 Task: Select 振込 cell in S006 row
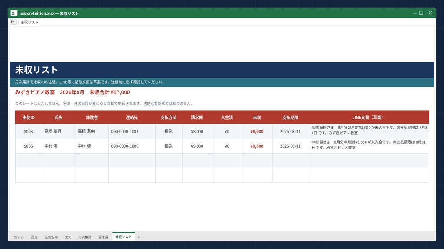click(x=169, y=146)
